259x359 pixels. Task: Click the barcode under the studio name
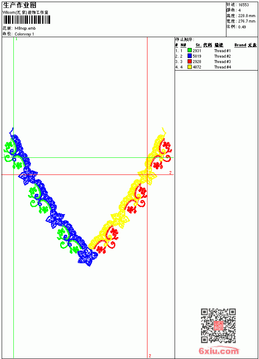pos(26,20)
